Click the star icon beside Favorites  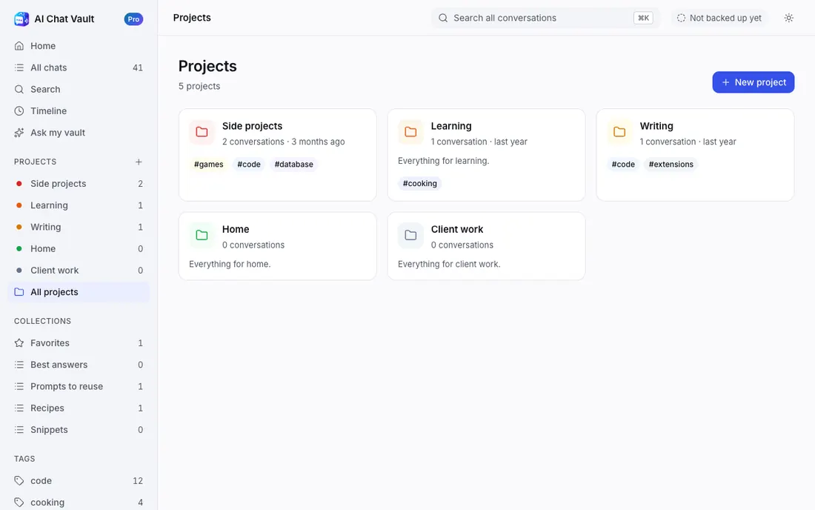click(19, 343)
